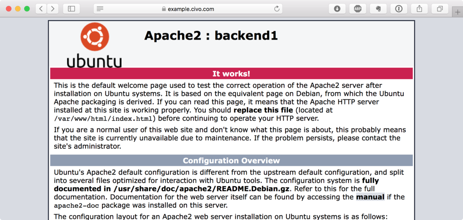
Task: Click the /var/www/html/index.html path text
Action: coord(104,119)
